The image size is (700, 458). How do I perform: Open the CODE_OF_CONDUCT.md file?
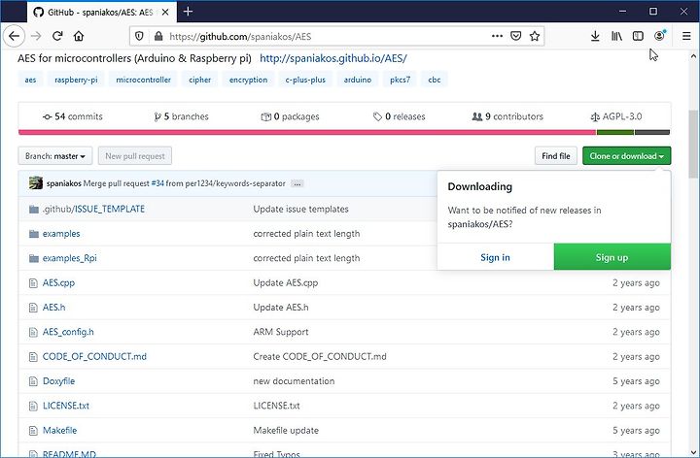point(94,356)
